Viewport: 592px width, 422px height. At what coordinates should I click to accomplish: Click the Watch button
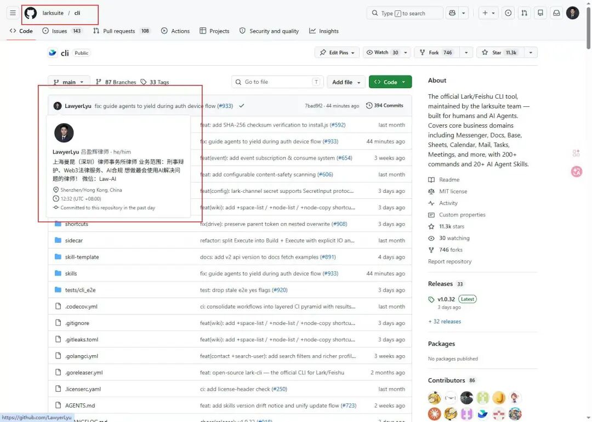pos(382,53)
